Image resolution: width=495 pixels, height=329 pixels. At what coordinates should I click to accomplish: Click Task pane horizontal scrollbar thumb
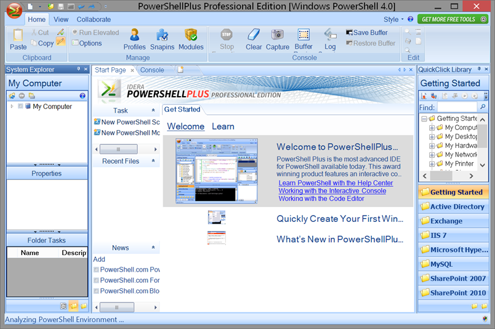[x=118, y=149]
